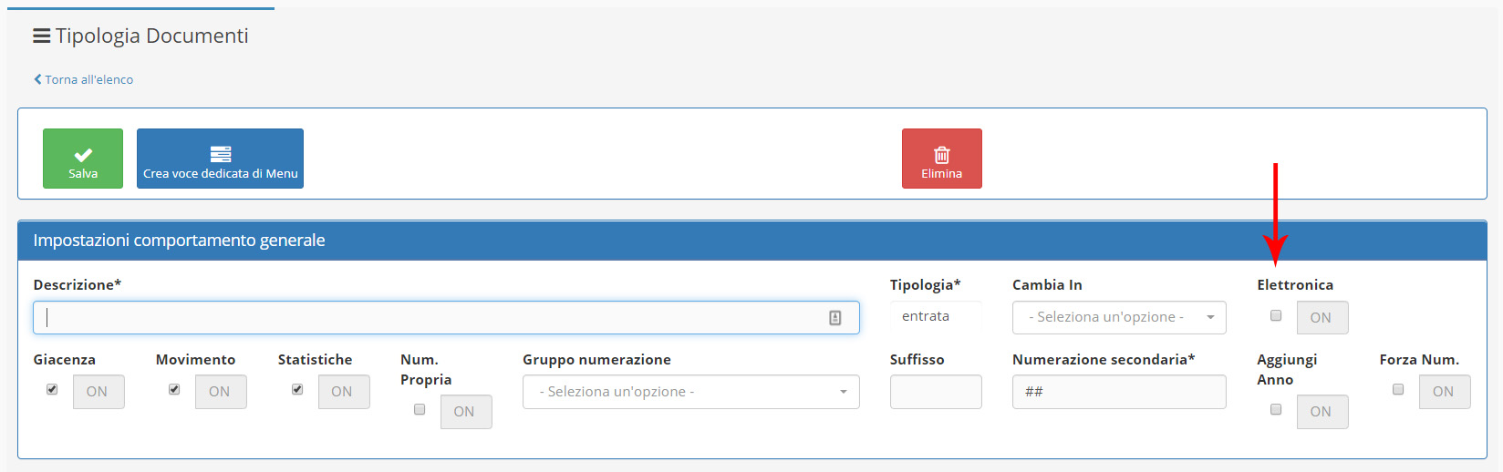The width and height of the screenshot is (1503, 472).
Task: Open the Tipologia entrata selector
Action: [x=935, y=316]
